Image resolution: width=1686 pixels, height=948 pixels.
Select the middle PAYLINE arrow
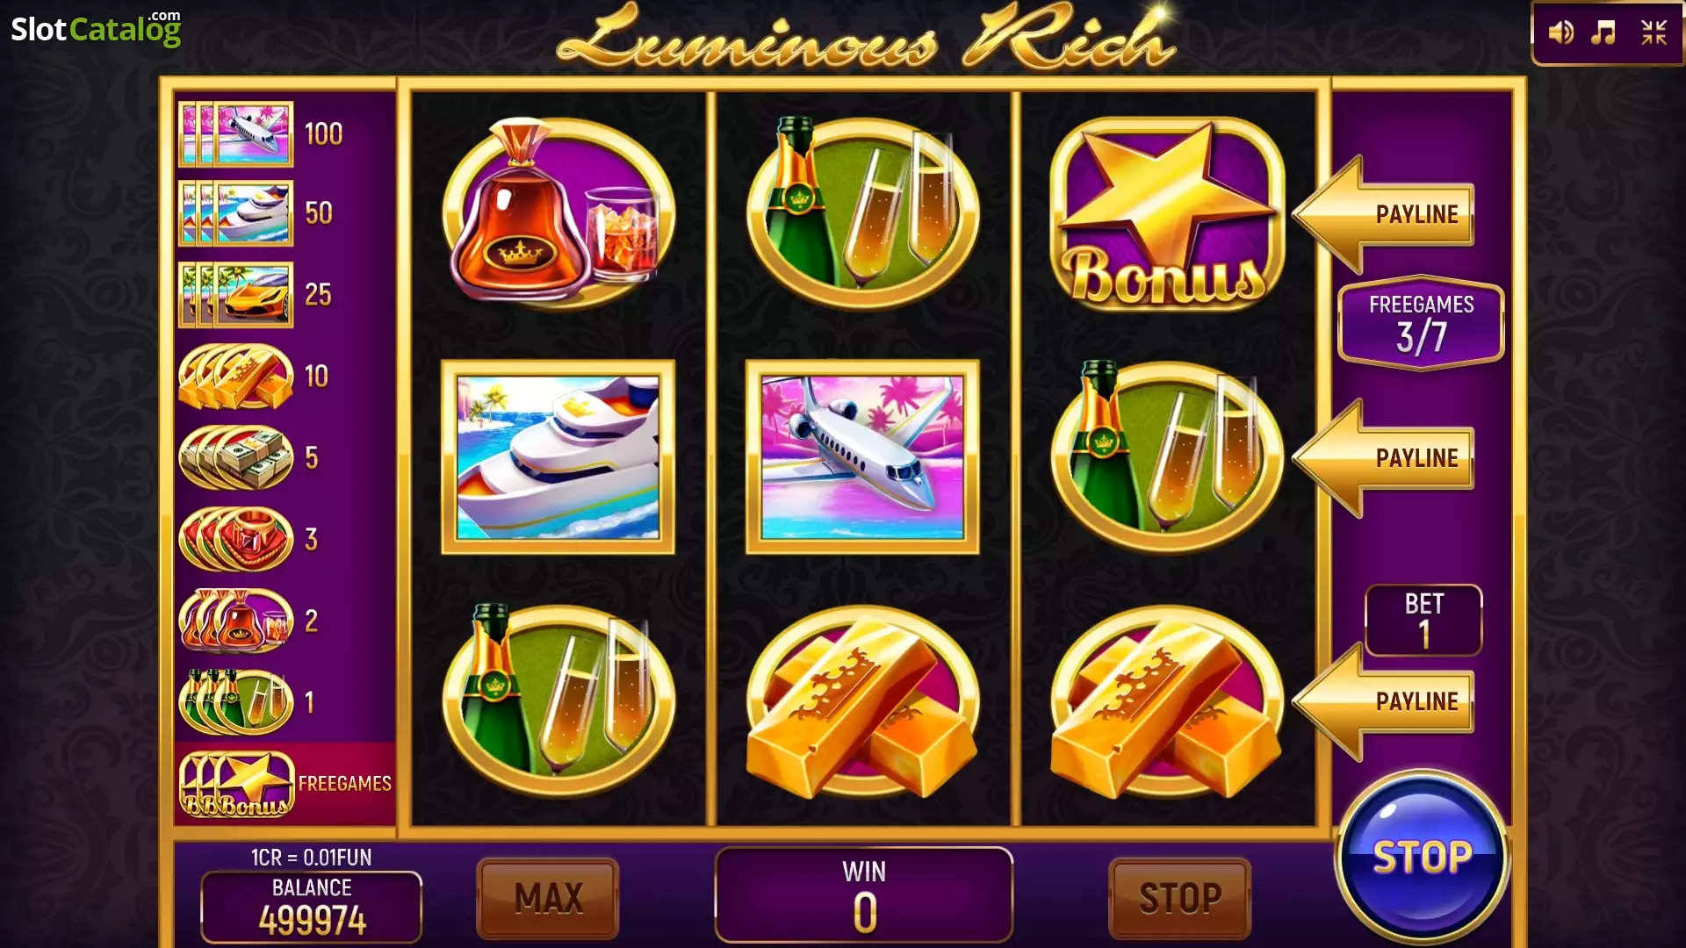pos(1383,458)
